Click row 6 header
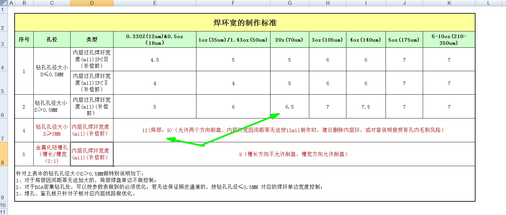The image size is (506, 215). 4,106
